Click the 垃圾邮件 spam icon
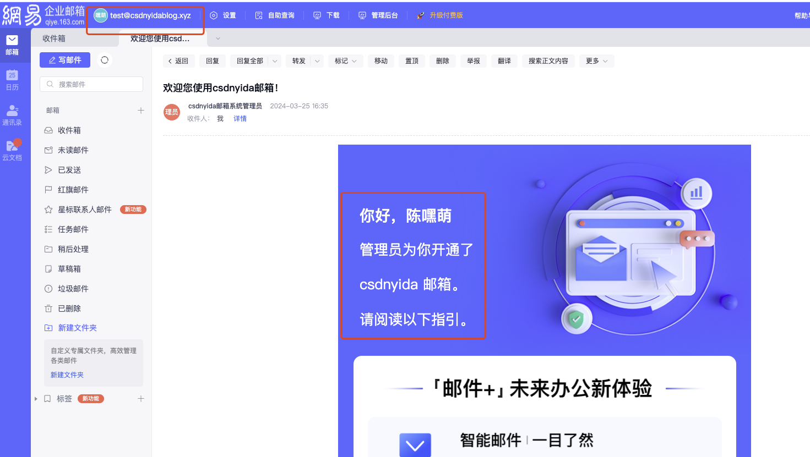This screenshot has width=810, height=457. (x=48, y=289)
